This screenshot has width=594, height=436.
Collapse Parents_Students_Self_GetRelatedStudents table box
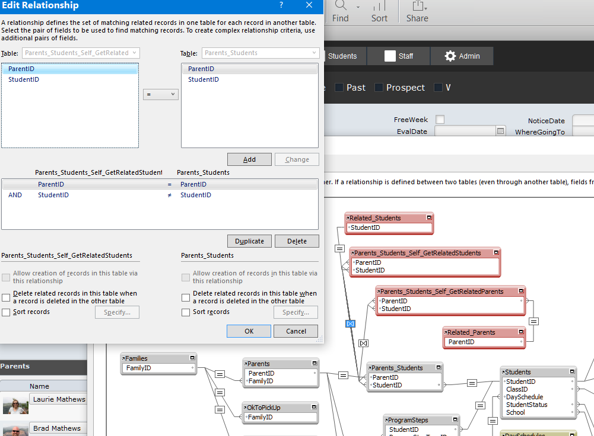pos(496,252)
